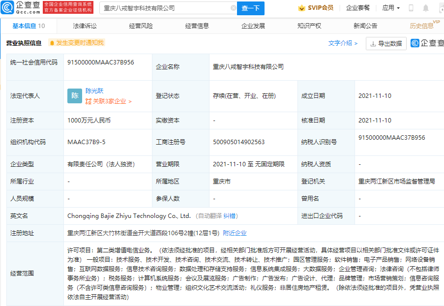The width and height of the screenshot is (444, 306).
Task: Switch to the 法律诉讼 tab
Action: pyautogui.click(x=85, y=26)
